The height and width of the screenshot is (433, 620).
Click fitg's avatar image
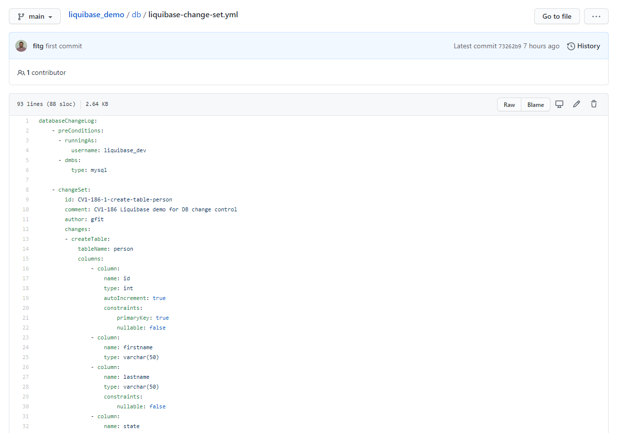pyautogui.click(x=21, y=46)
